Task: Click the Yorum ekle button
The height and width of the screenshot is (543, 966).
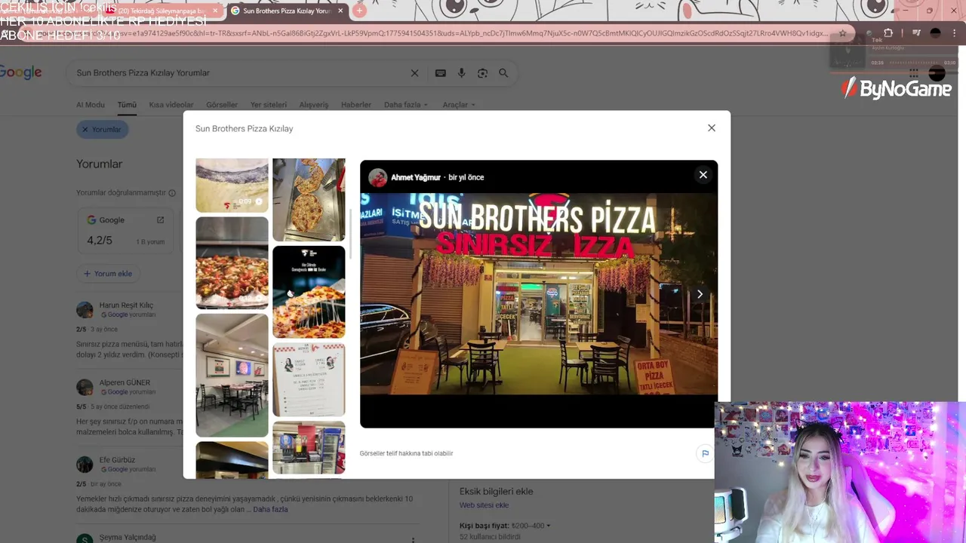Action: [x=108, y=274]
